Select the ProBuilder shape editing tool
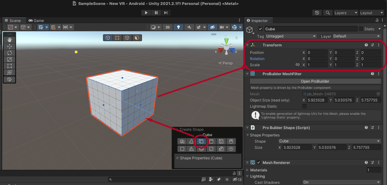Image resolution: width=387 pixels, height=185 pixels. coord(9,80)
